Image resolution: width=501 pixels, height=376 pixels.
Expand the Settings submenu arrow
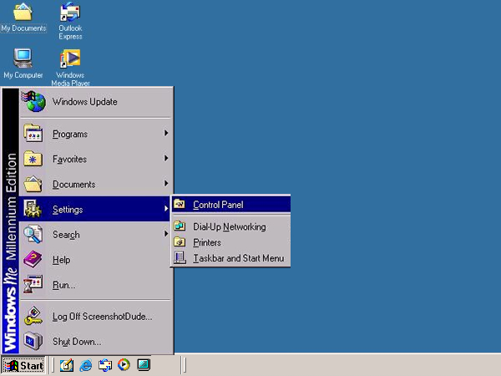[x=166, y=209]
